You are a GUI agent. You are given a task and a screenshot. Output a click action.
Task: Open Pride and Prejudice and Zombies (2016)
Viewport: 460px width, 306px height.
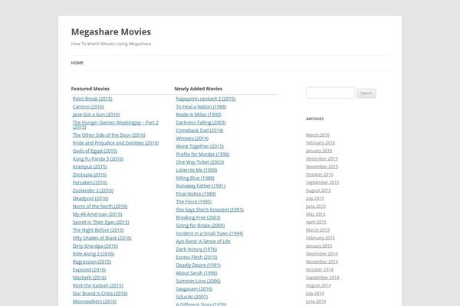click(116, 143)
